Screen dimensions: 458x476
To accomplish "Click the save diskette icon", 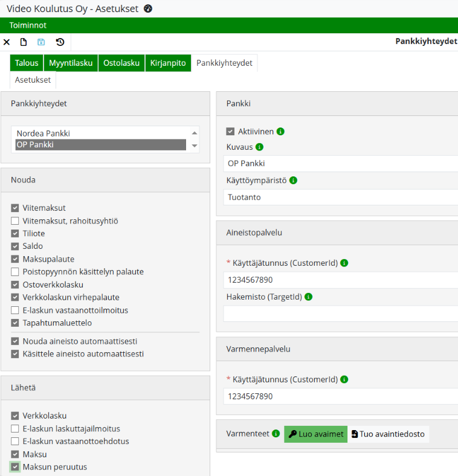I will (x=41, y=42).
